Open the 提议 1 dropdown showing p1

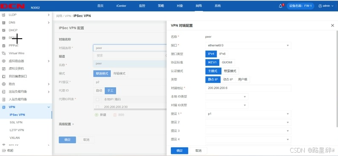248,114
